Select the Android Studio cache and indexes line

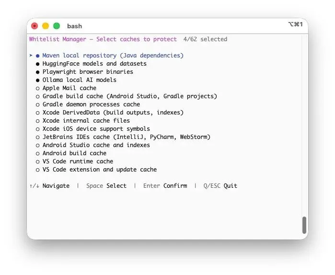[96, 145]
